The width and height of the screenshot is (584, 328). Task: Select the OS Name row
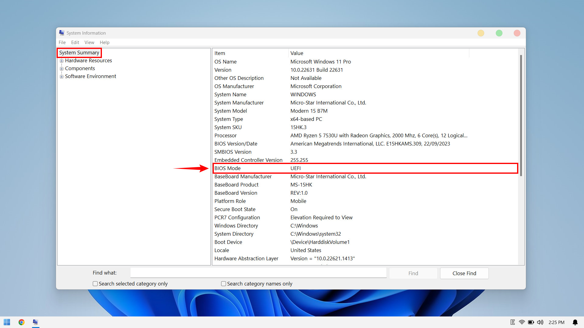[365, 62]
